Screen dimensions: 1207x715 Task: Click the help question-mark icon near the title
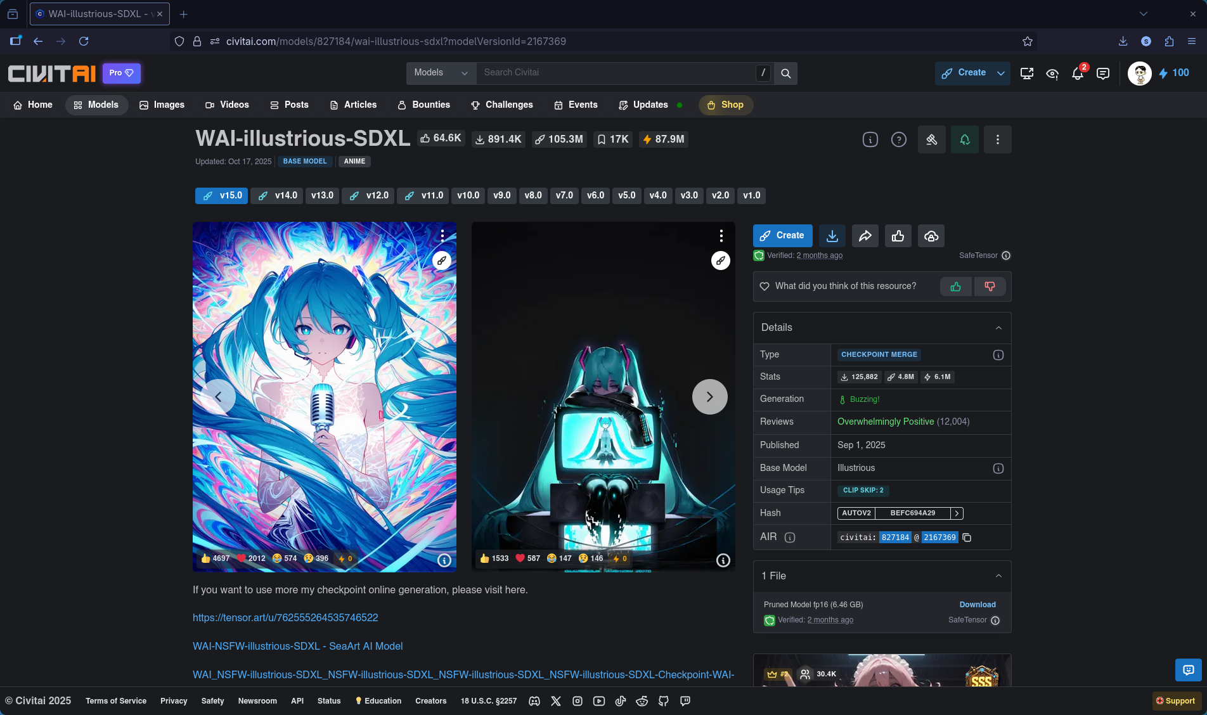click(898, 139)
